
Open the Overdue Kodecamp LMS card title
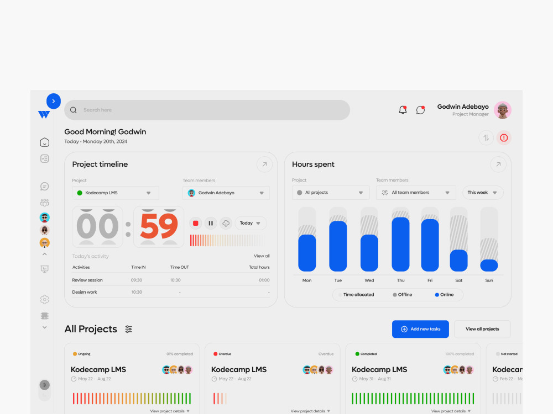pos(239,370)
